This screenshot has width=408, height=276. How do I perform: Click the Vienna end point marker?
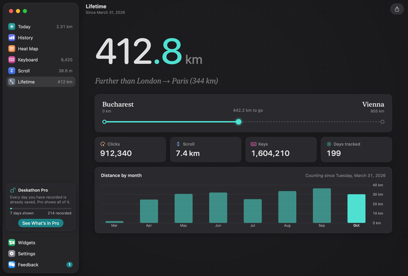point(382,122)
